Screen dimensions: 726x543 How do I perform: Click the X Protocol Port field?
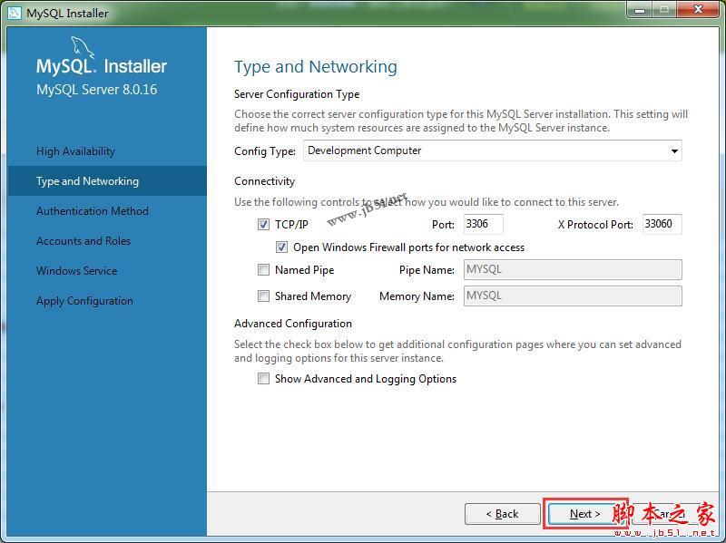pyautogui.click(x=662, y=224)
